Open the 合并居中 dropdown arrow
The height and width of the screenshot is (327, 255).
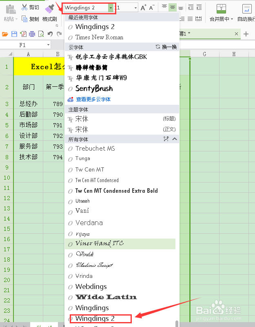coord(232,19)
